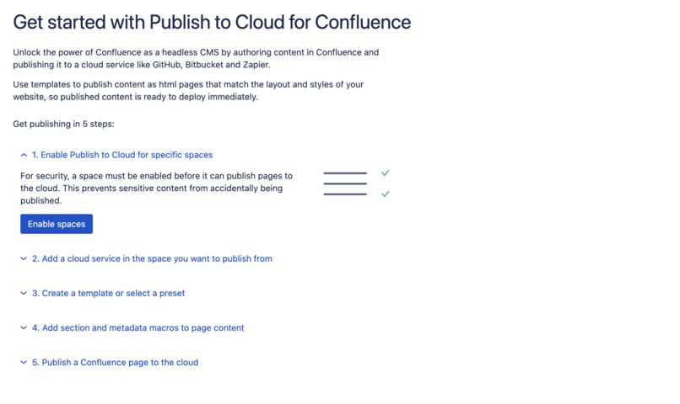Collapse step 1 using its up chevron
The width and height of the screenshot is (680, 404).
pyautogui.click(x=24, y=155)
